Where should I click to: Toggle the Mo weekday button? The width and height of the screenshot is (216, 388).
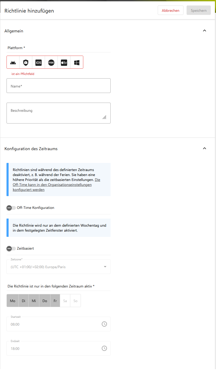(12, 301)
